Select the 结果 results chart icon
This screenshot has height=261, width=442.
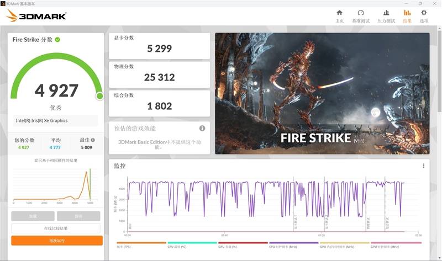pos(407,13)
